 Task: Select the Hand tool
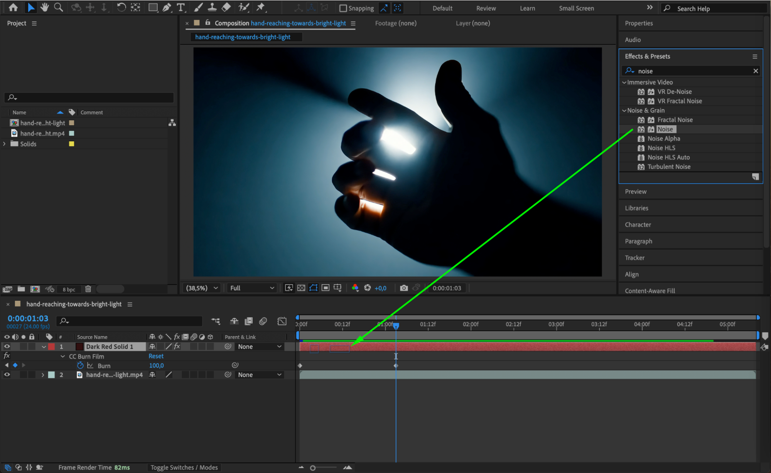pyautogui.click(x=44, y=7)
